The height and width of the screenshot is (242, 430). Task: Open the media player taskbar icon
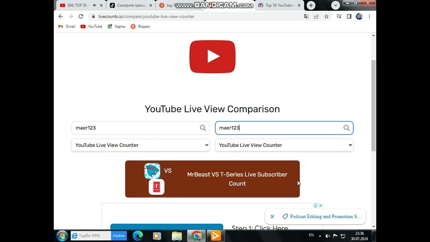point(157,236)
